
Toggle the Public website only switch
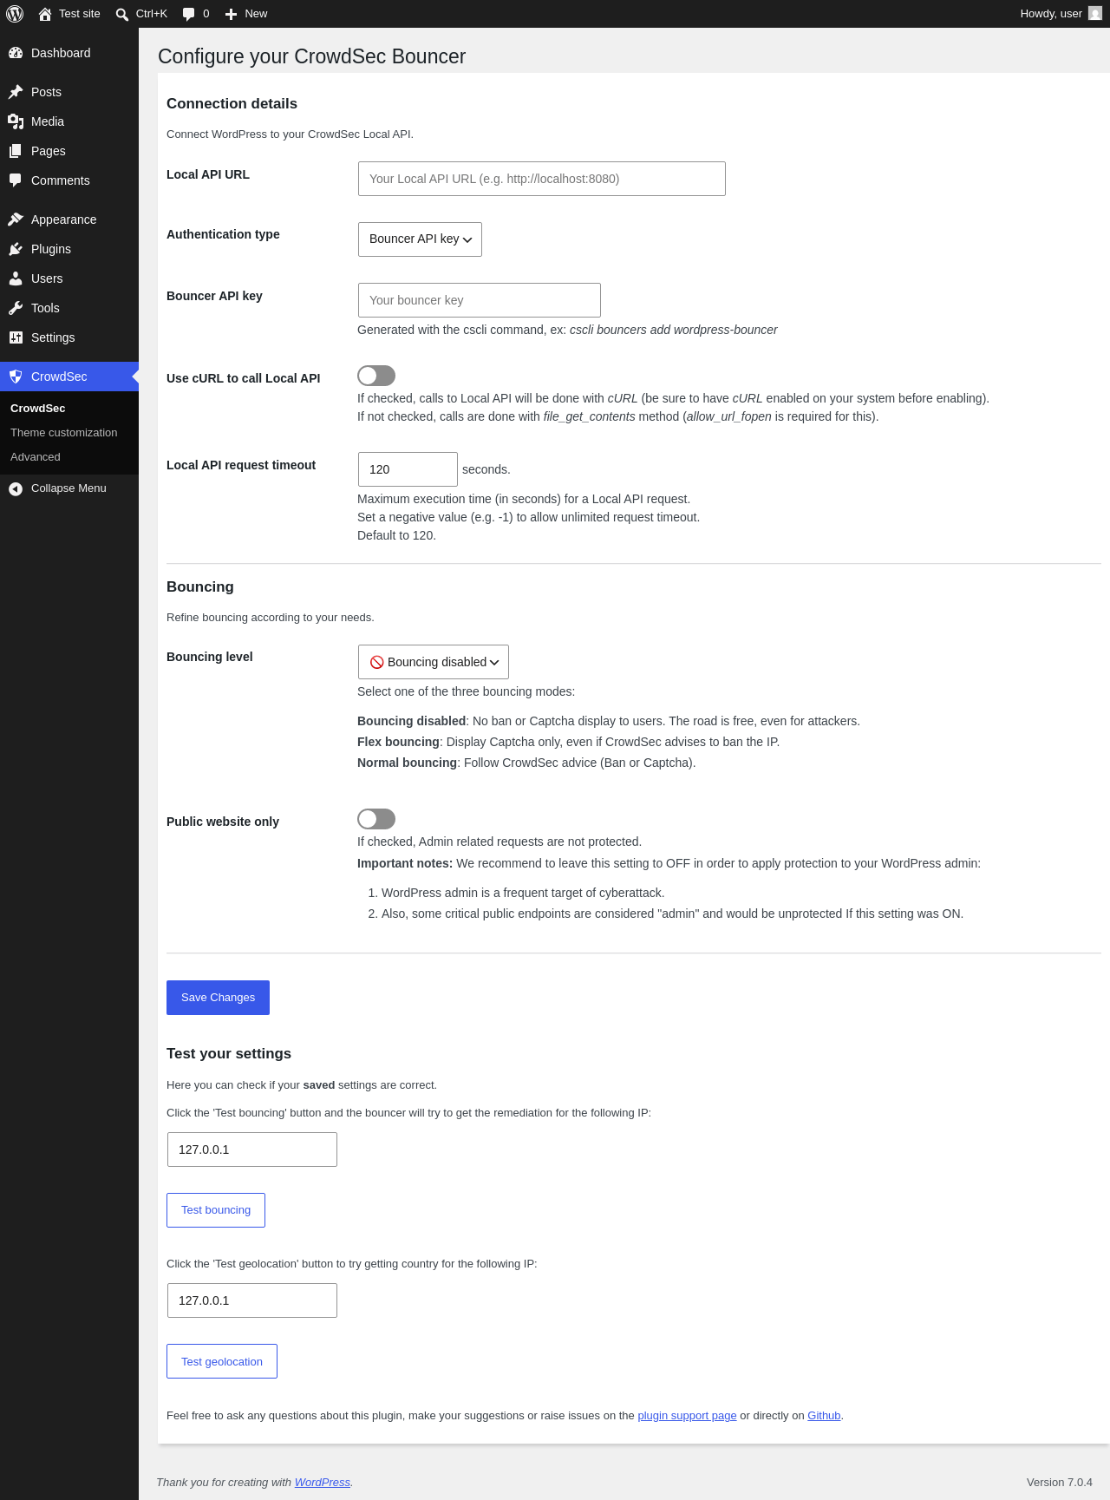coord(376,819)
